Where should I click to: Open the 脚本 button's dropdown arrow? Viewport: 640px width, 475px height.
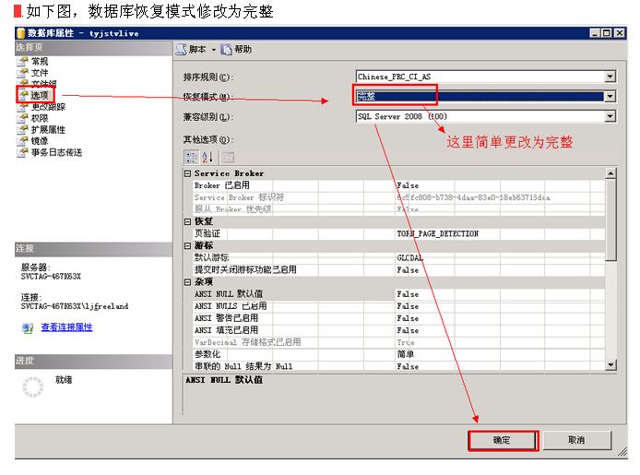[214, 49]
